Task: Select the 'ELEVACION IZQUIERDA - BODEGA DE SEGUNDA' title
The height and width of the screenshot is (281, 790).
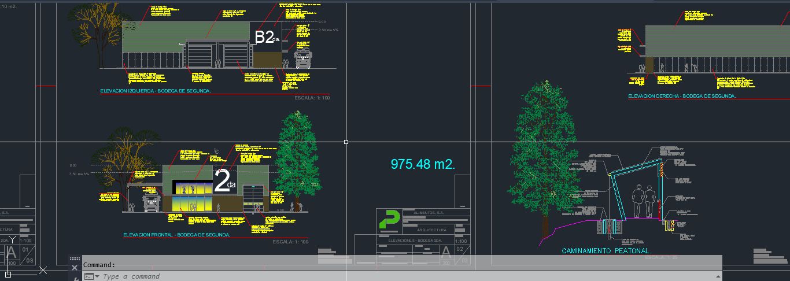Action: pos(156,91)
